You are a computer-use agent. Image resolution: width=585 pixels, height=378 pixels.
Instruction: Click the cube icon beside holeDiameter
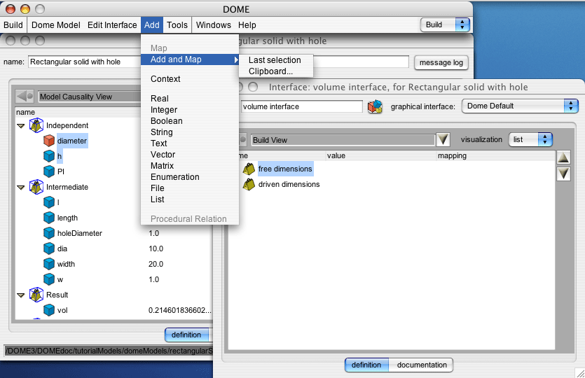[49, 233]
